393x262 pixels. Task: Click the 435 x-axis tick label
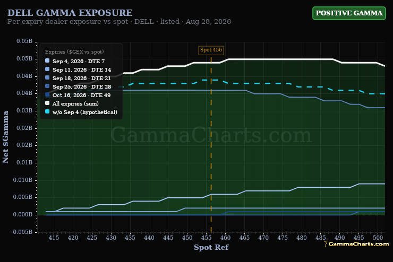(x=130, y=238)
